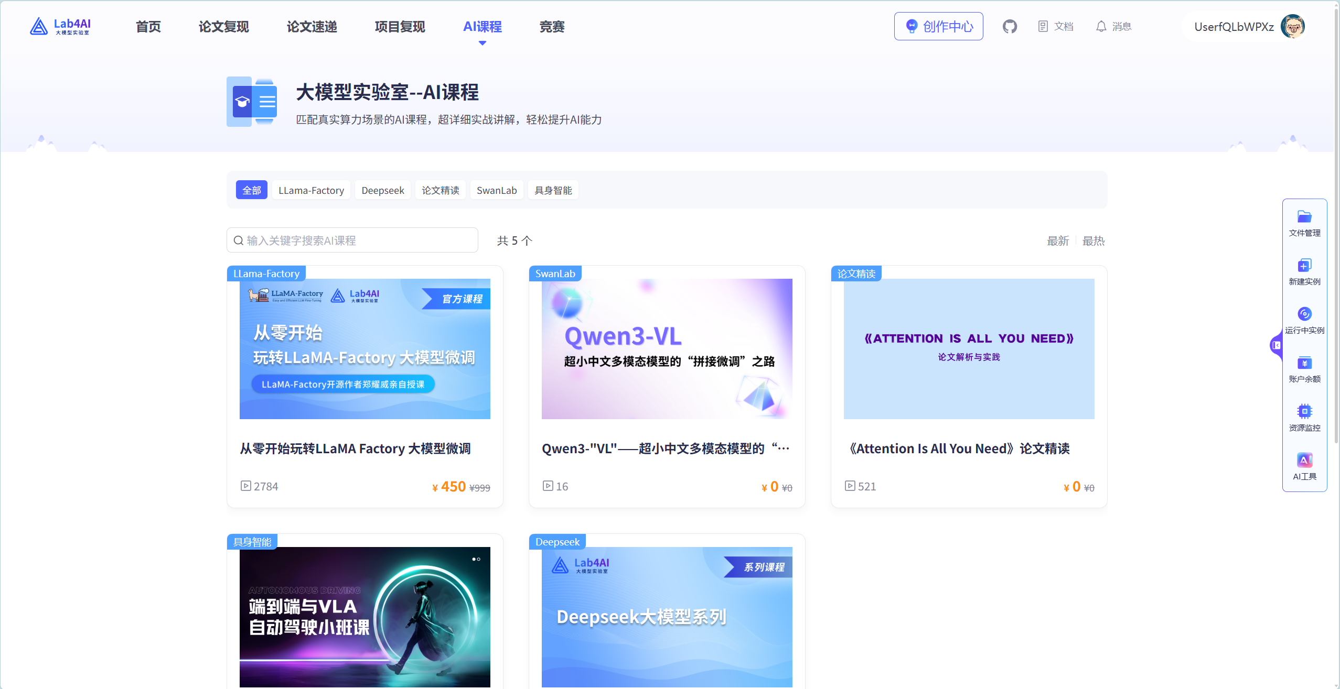Open the GitHub icon link
Image resolution: width=1340 pixels, height=689 pixels.
click(x=1010, y=26)
